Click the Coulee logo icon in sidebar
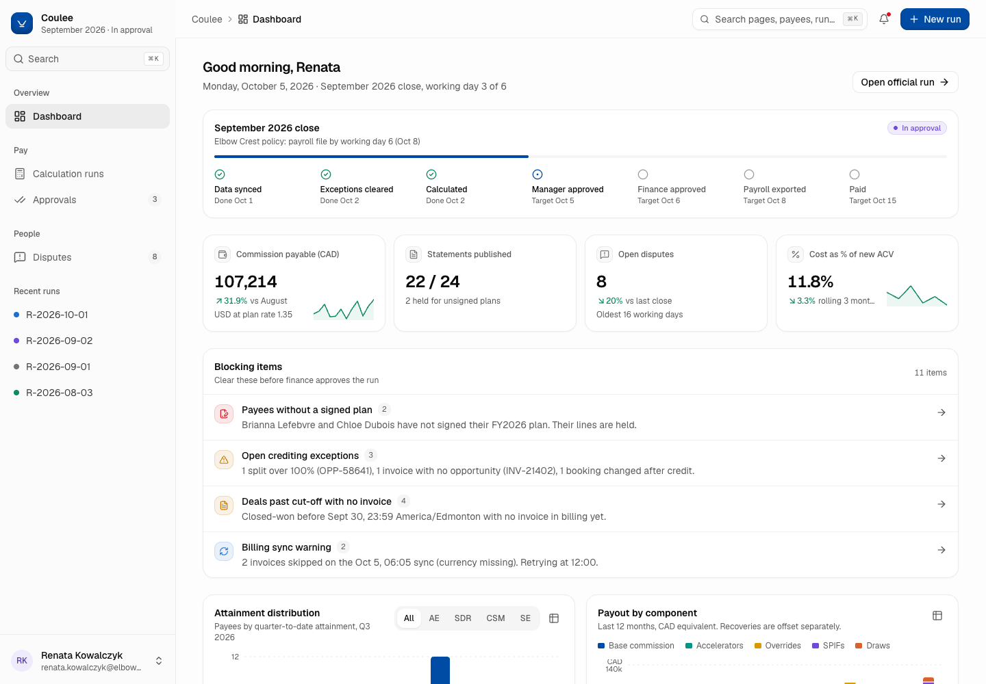The width and height of the screenshot is (986, 684). (x=22, y=23)
